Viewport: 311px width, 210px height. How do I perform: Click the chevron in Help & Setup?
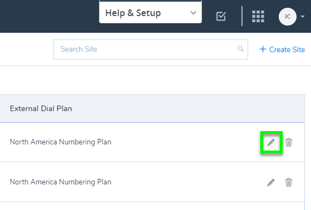pos(193,13)
